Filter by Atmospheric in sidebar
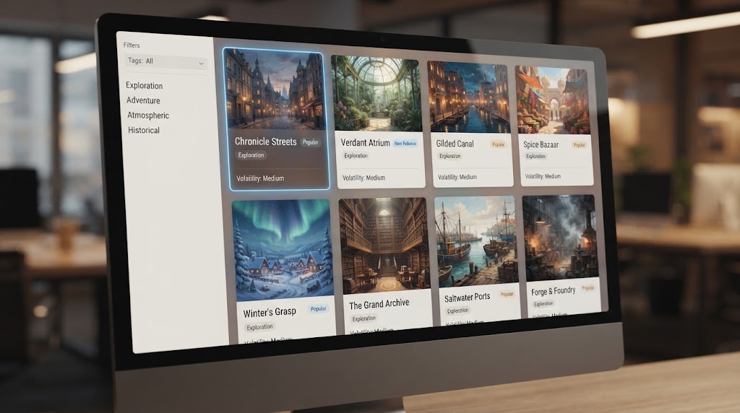740x413 pixels. point(147,115)
